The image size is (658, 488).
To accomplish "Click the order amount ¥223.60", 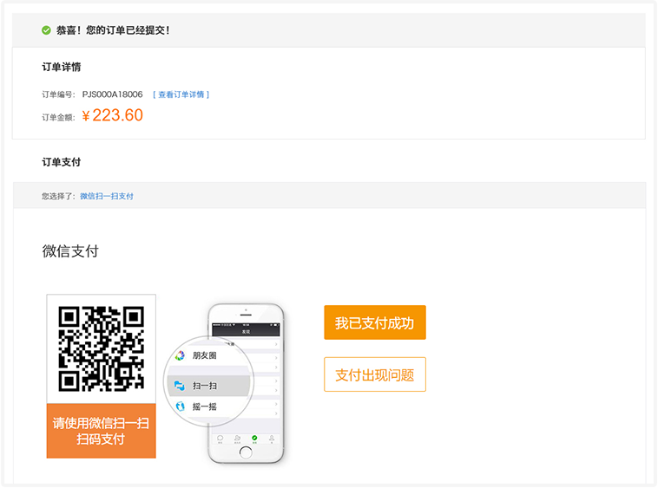I will 113,115.
